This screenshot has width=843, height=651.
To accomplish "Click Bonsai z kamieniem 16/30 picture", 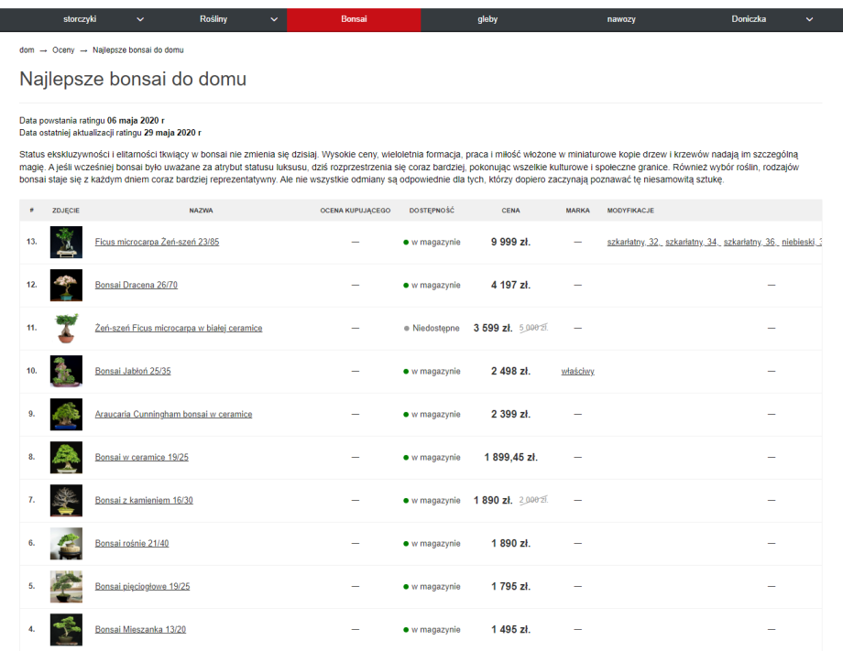I will coord(66,501).
